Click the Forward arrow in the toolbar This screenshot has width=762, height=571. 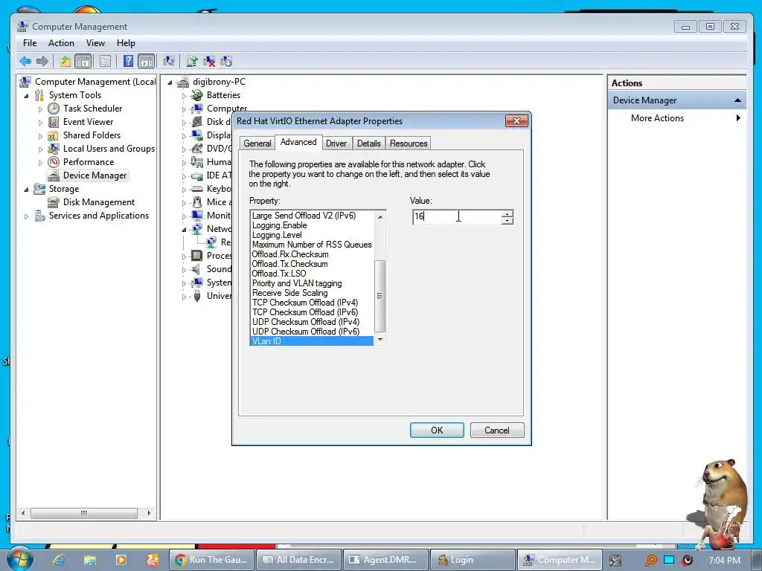pos(42,61)
